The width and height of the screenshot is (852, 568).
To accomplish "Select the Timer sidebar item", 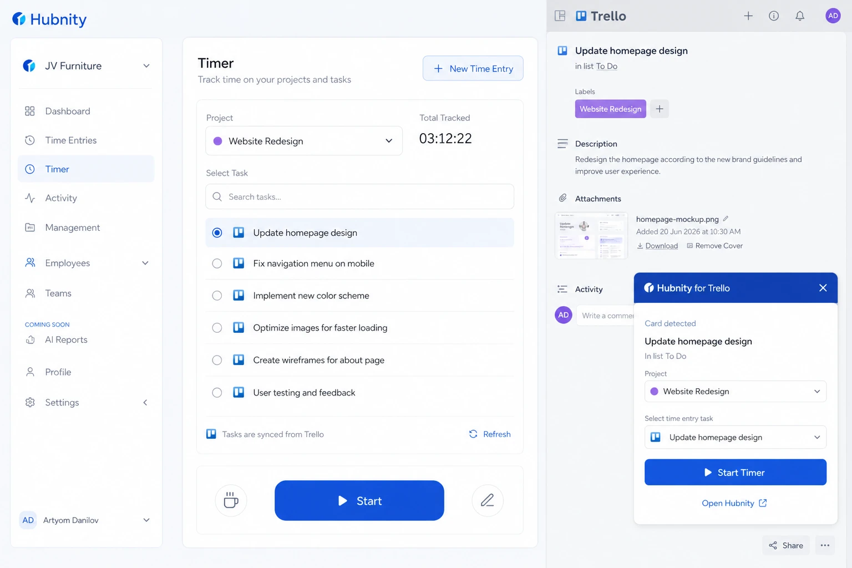I will [86, 169].
